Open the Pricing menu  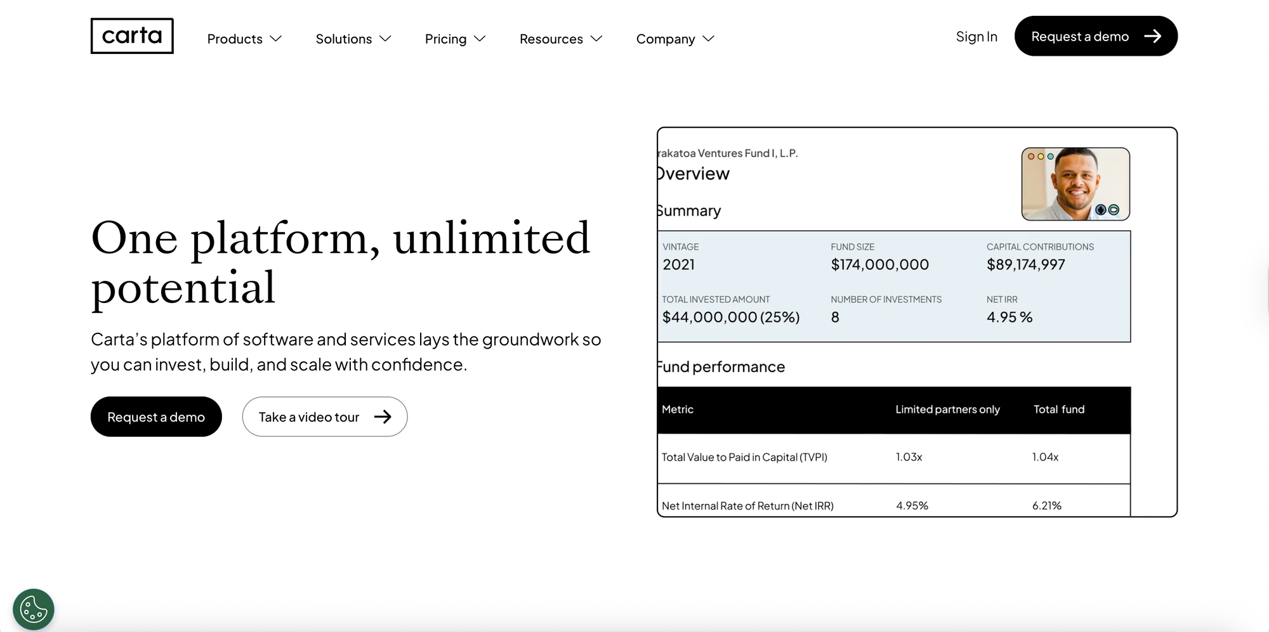pos(455,39)
